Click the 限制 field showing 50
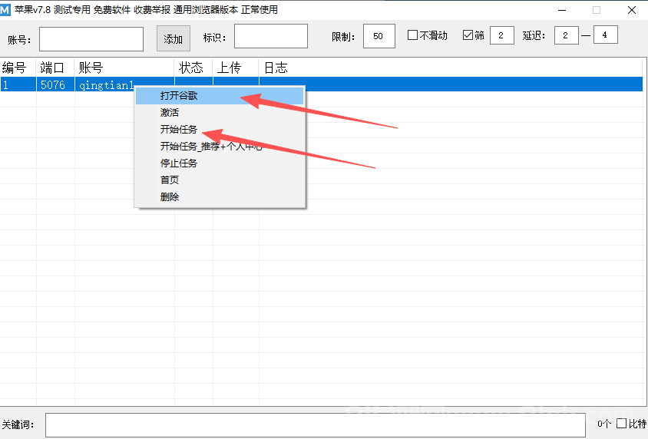Viewport: 648px width, 439px height. (x=379, y=36)
